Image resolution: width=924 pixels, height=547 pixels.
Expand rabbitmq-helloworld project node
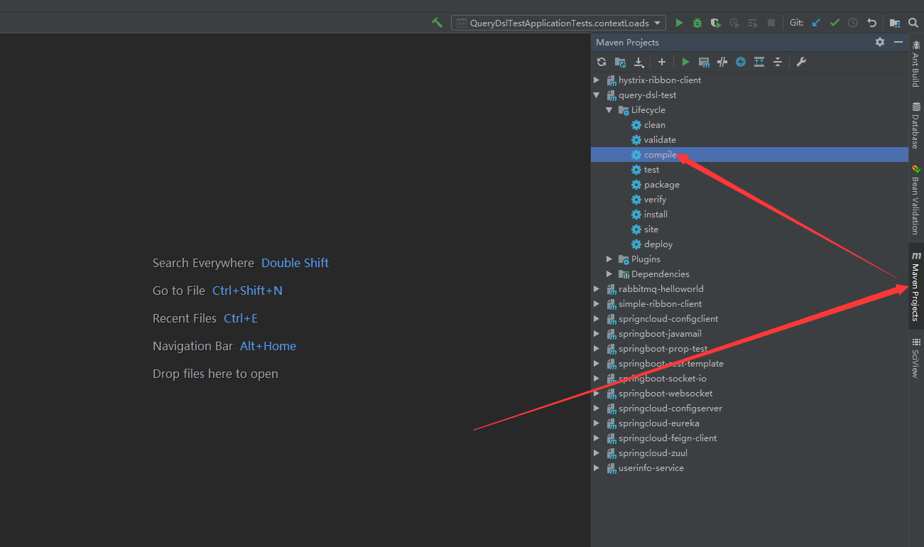pyautogui.click(x=597, y=289)
